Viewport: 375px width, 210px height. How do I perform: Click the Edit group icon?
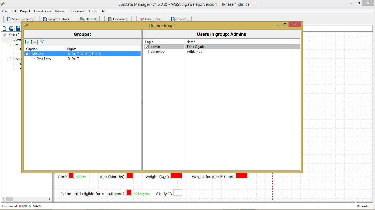click(x=42, y=42)
